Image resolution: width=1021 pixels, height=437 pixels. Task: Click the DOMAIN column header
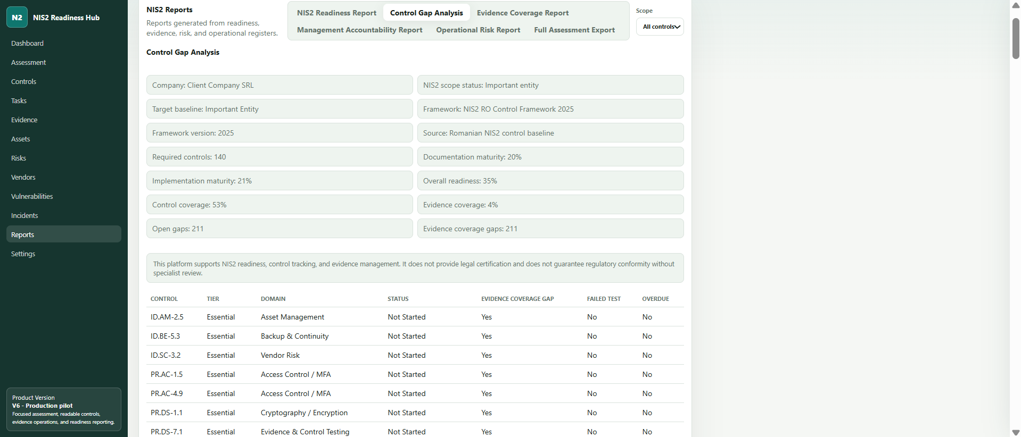[x=273, y=299]
